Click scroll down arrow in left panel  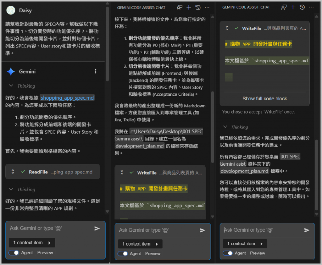[x=107, y=212]
